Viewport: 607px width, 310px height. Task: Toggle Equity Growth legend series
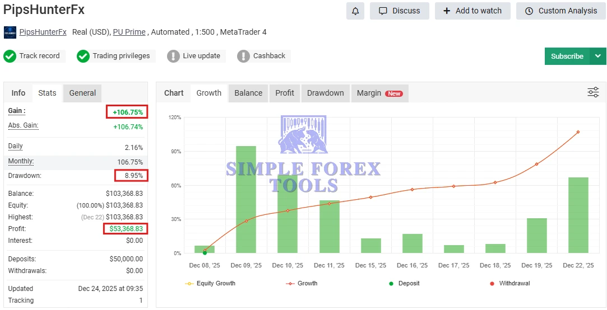[x=211, y=283]
